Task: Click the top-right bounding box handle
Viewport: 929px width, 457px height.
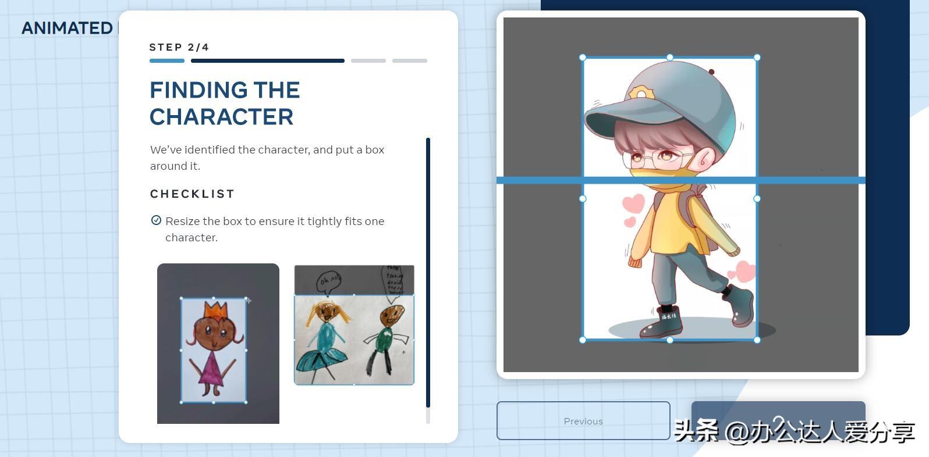Action: [x=757, y=58]
